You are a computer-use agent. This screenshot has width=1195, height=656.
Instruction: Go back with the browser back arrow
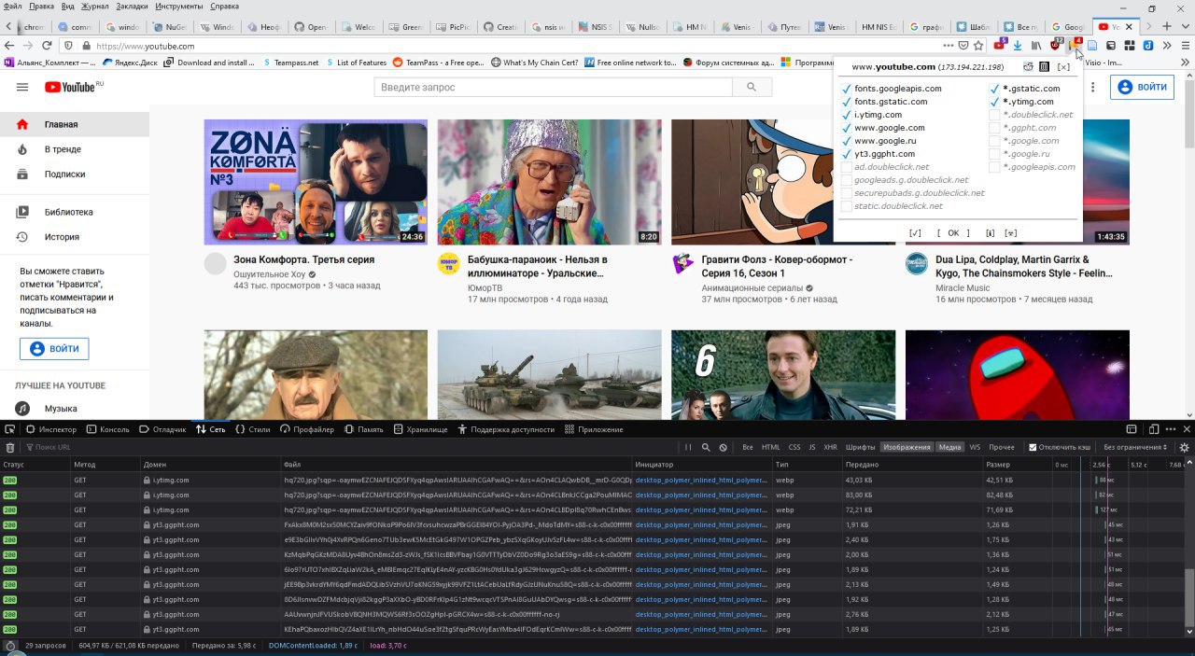coord(9,45)
